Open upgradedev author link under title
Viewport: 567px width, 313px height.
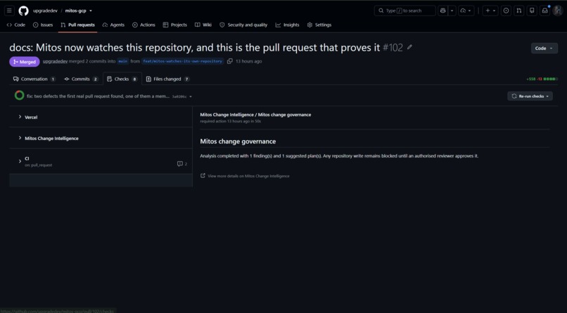coord(55,61)
